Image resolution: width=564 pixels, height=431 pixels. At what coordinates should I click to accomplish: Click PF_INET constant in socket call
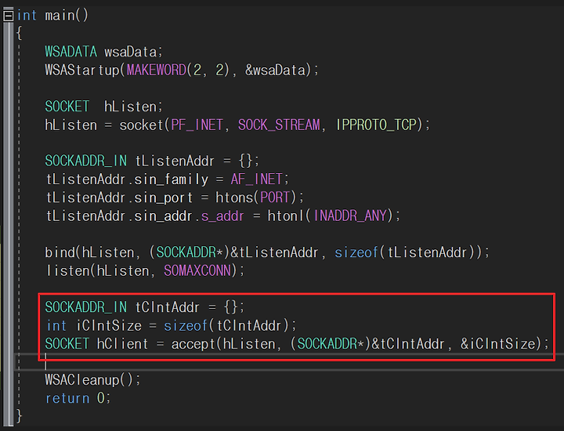[197, 125]
